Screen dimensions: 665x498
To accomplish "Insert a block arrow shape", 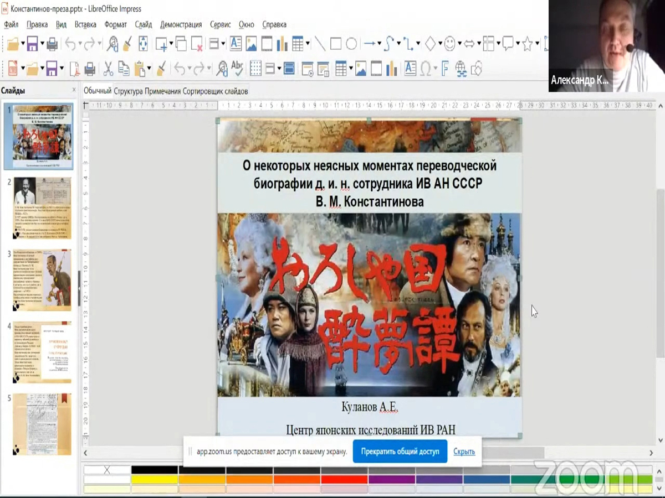I will [x=469, y=43].
